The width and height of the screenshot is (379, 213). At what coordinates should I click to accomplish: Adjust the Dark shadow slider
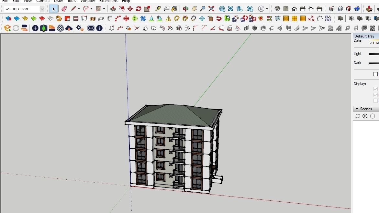pos(374,63)
